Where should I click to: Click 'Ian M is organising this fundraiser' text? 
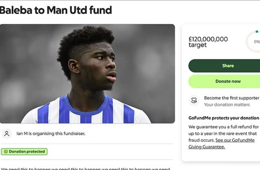pos(51,134)
